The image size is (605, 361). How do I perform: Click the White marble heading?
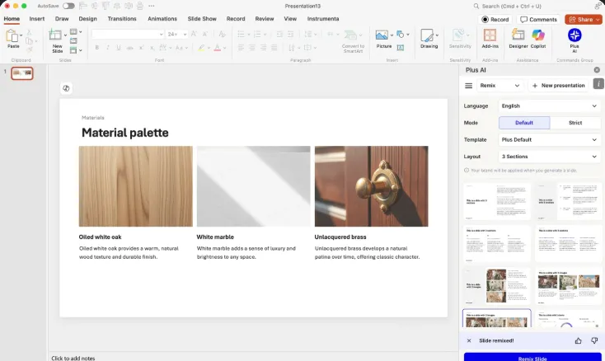coord(215,237)
